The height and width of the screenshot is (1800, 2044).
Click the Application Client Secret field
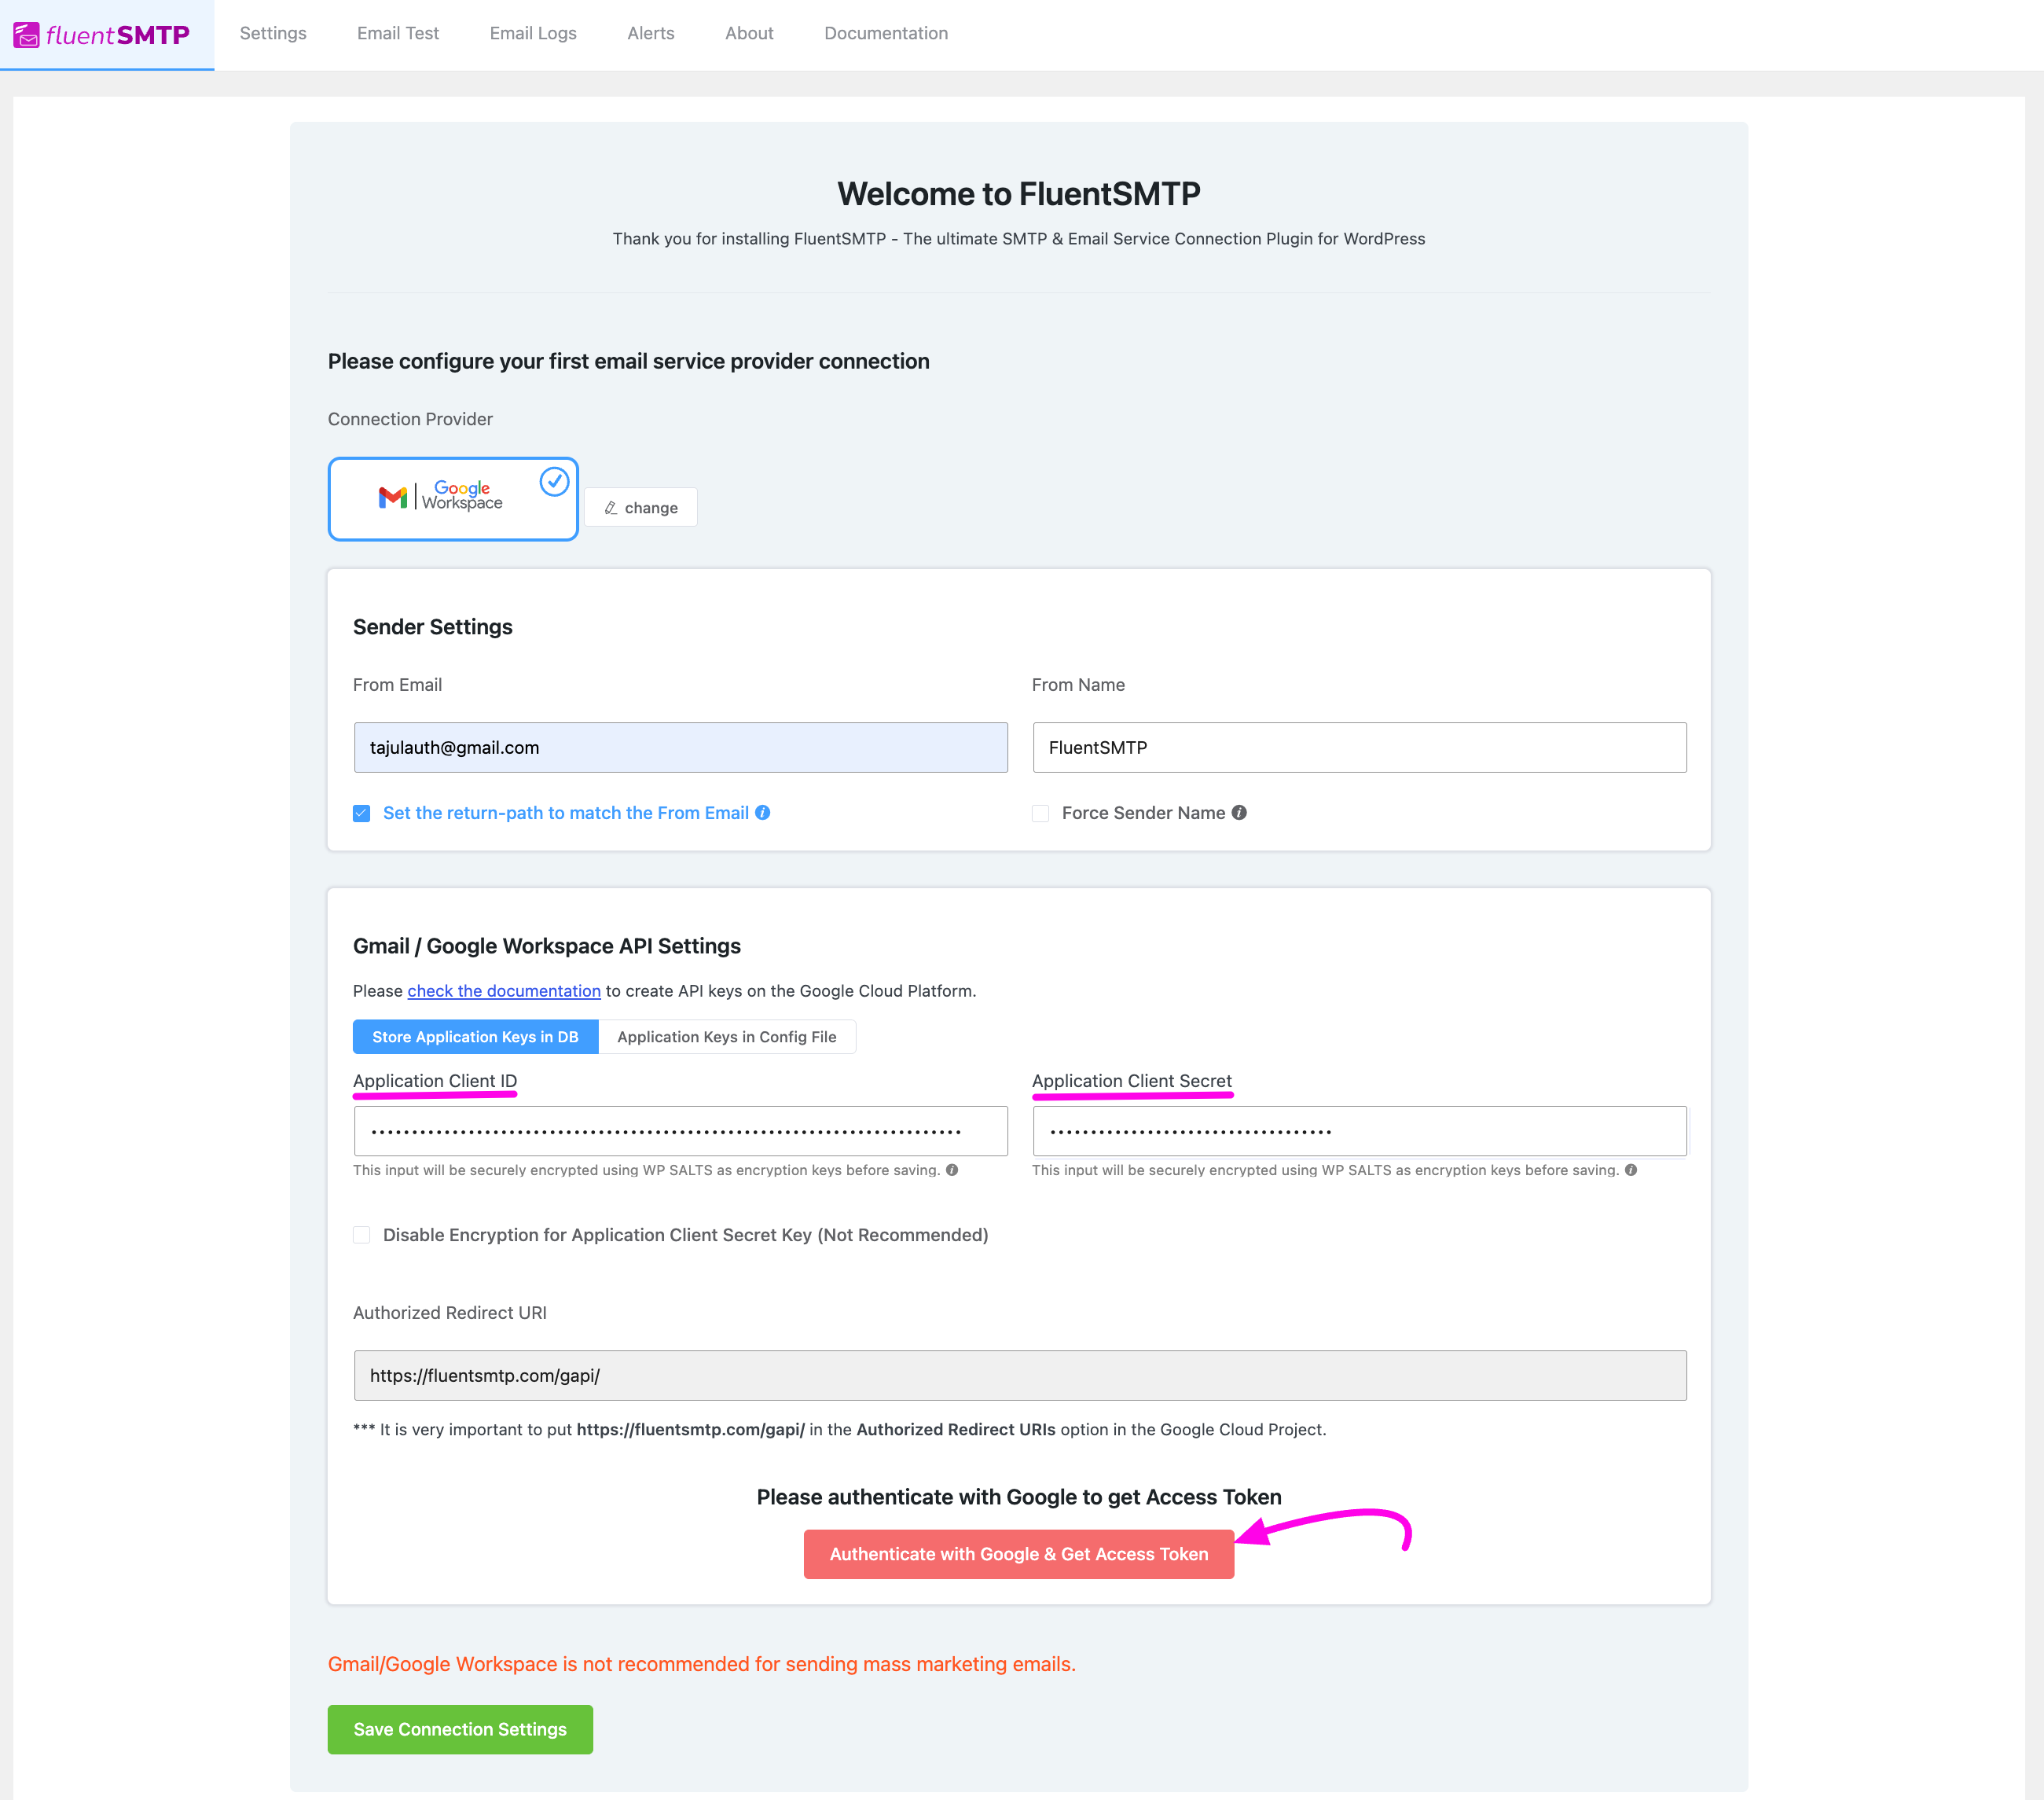[1359, 1131]
